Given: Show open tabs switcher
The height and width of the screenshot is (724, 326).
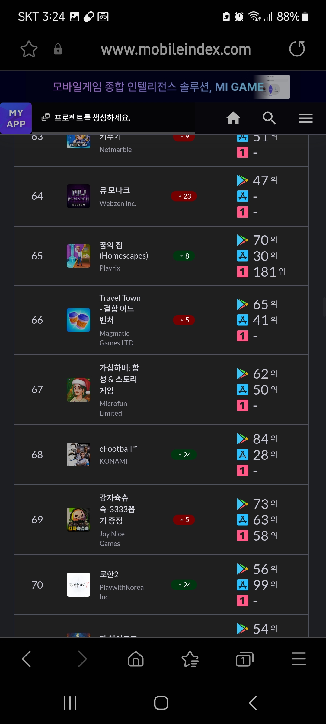Looking at the screenshot, I should (244, 659).
